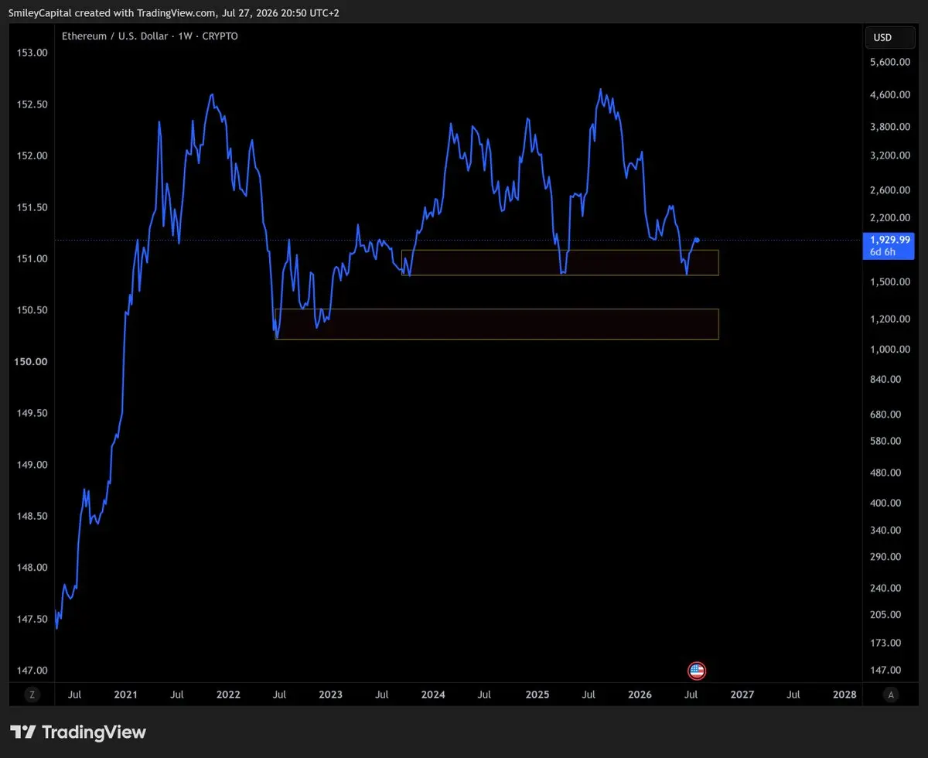Click the 2023 label on the time axis

(x=330, y=695)
